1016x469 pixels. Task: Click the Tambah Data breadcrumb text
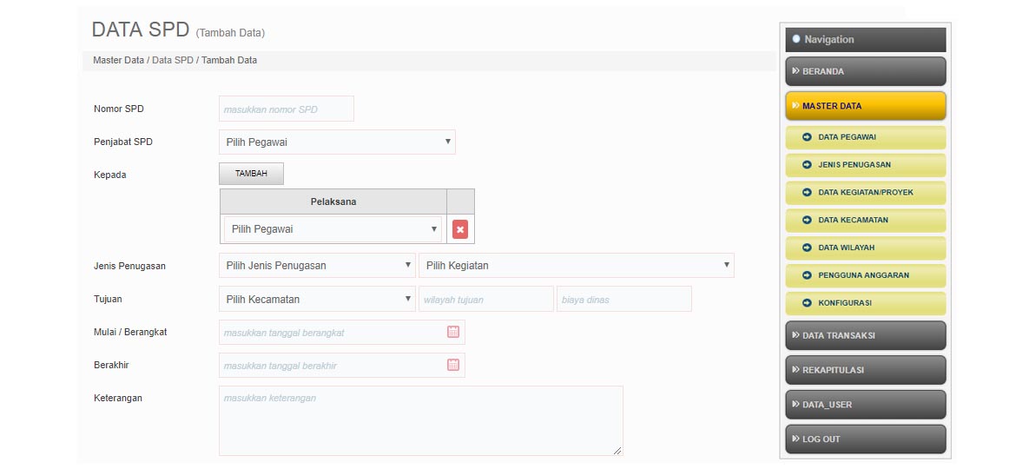click(x=228, y=60)
